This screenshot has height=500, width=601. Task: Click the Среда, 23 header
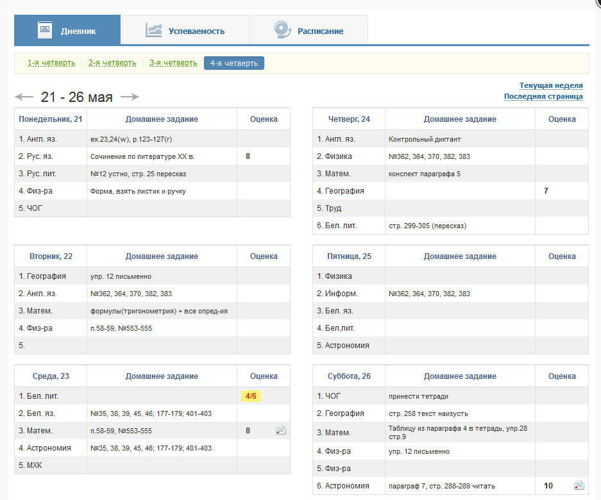click(x=51, y=376)
